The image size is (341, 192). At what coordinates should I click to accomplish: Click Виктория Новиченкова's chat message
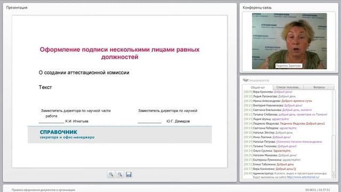coord(273,106)
